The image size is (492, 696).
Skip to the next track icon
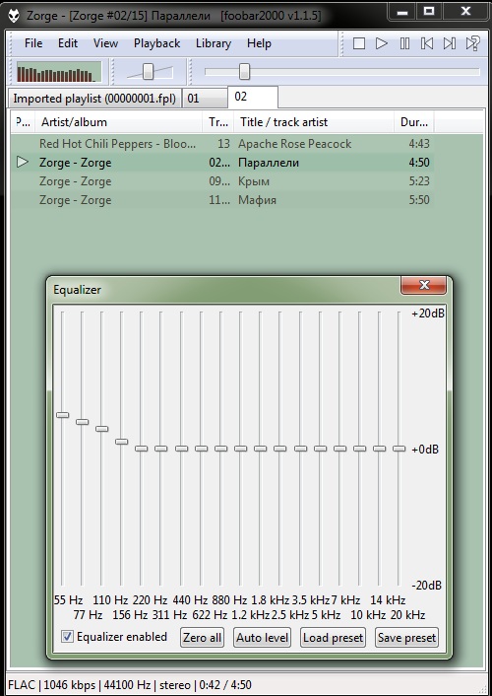pos(450,43)
